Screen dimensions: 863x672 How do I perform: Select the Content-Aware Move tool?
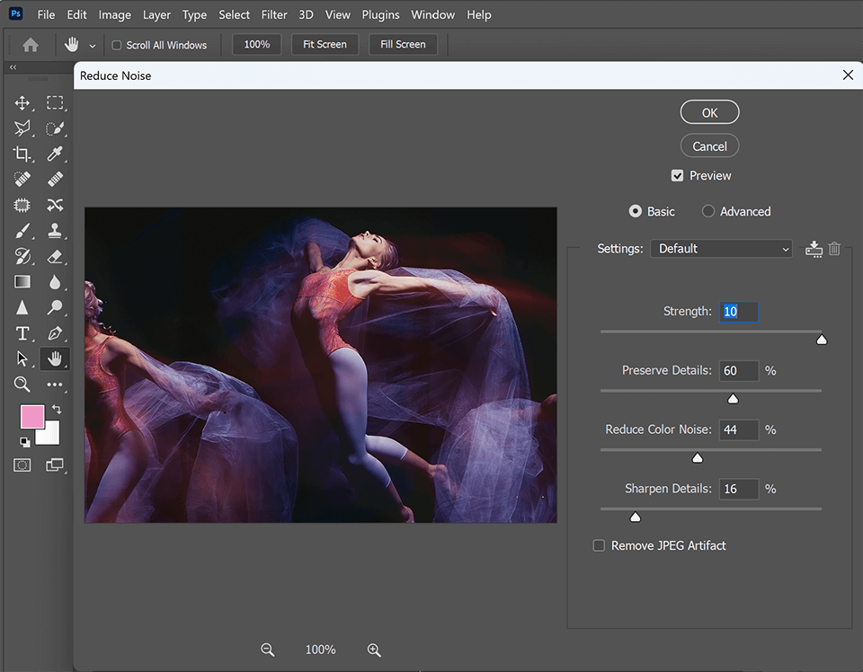click(x=55, y=205)
